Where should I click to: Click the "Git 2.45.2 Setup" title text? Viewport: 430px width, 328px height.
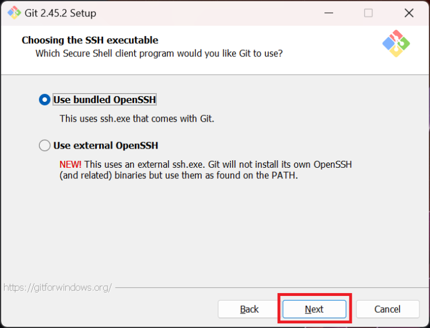pos(60,13)
